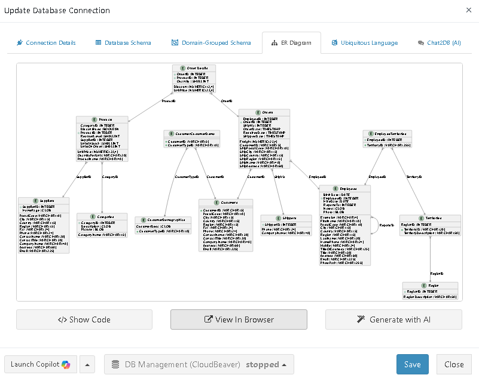The width and height of the screenshot is (479, 381).
Task: Open the Database Schema tab
Action: [123, 43]
